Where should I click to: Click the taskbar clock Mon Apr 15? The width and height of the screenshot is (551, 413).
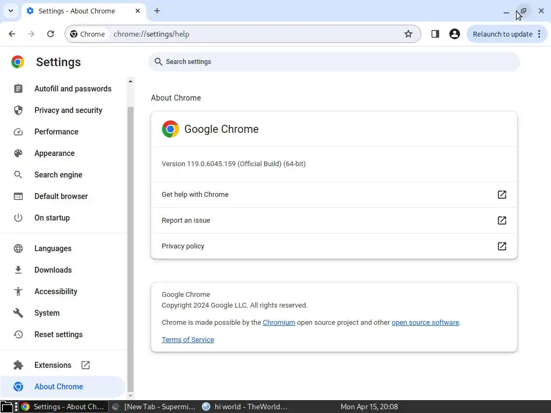pos(369,407)
